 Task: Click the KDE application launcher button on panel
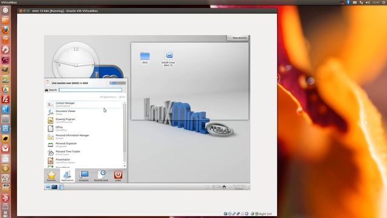click(x=48, y=187)
